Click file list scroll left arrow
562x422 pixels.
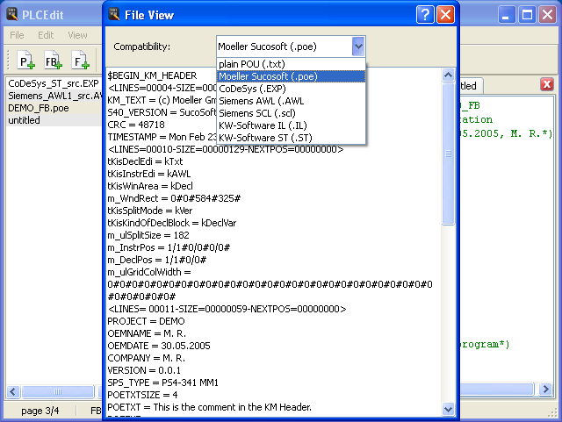[x=13, y=390]
